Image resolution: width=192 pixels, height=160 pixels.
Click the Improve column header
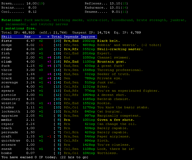[88, 37]
